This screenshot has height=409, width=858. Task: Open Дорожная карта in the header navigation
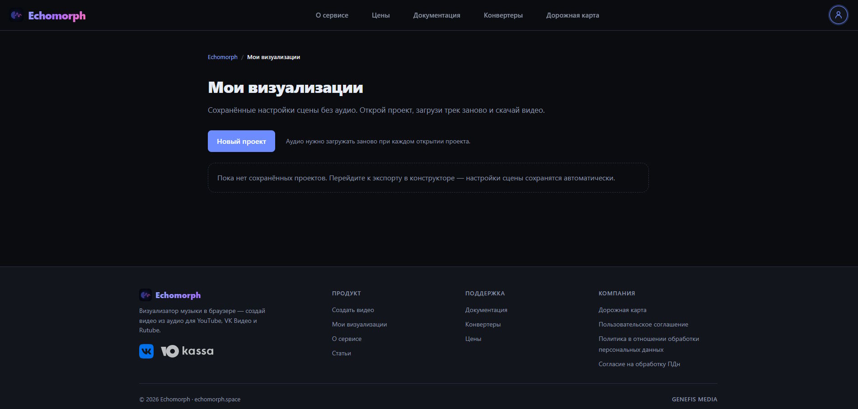click(x=573, y=15)
